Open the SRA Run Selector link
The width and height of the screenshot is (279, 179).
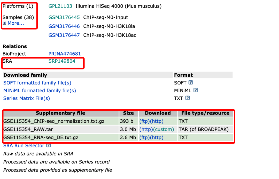pyautogui.click(x=24, y=146)
